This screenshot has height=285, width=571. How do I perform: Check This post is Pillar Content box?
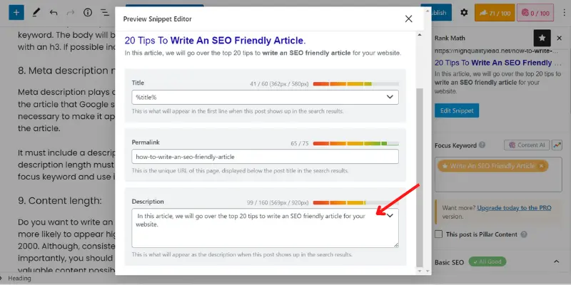(439, 234)
